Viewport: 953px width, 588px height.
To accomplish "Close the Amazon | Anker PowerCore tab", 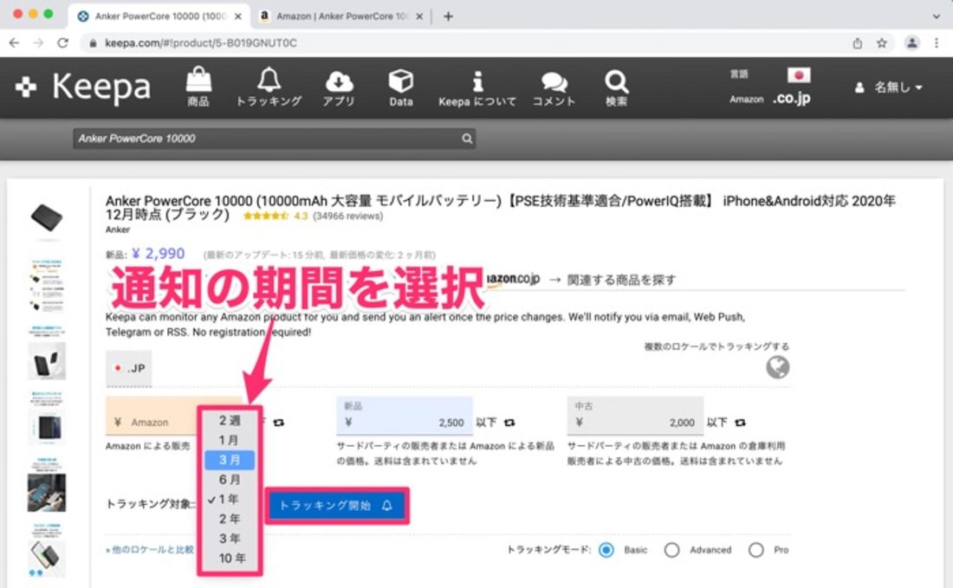I will [x=419, y=16].
